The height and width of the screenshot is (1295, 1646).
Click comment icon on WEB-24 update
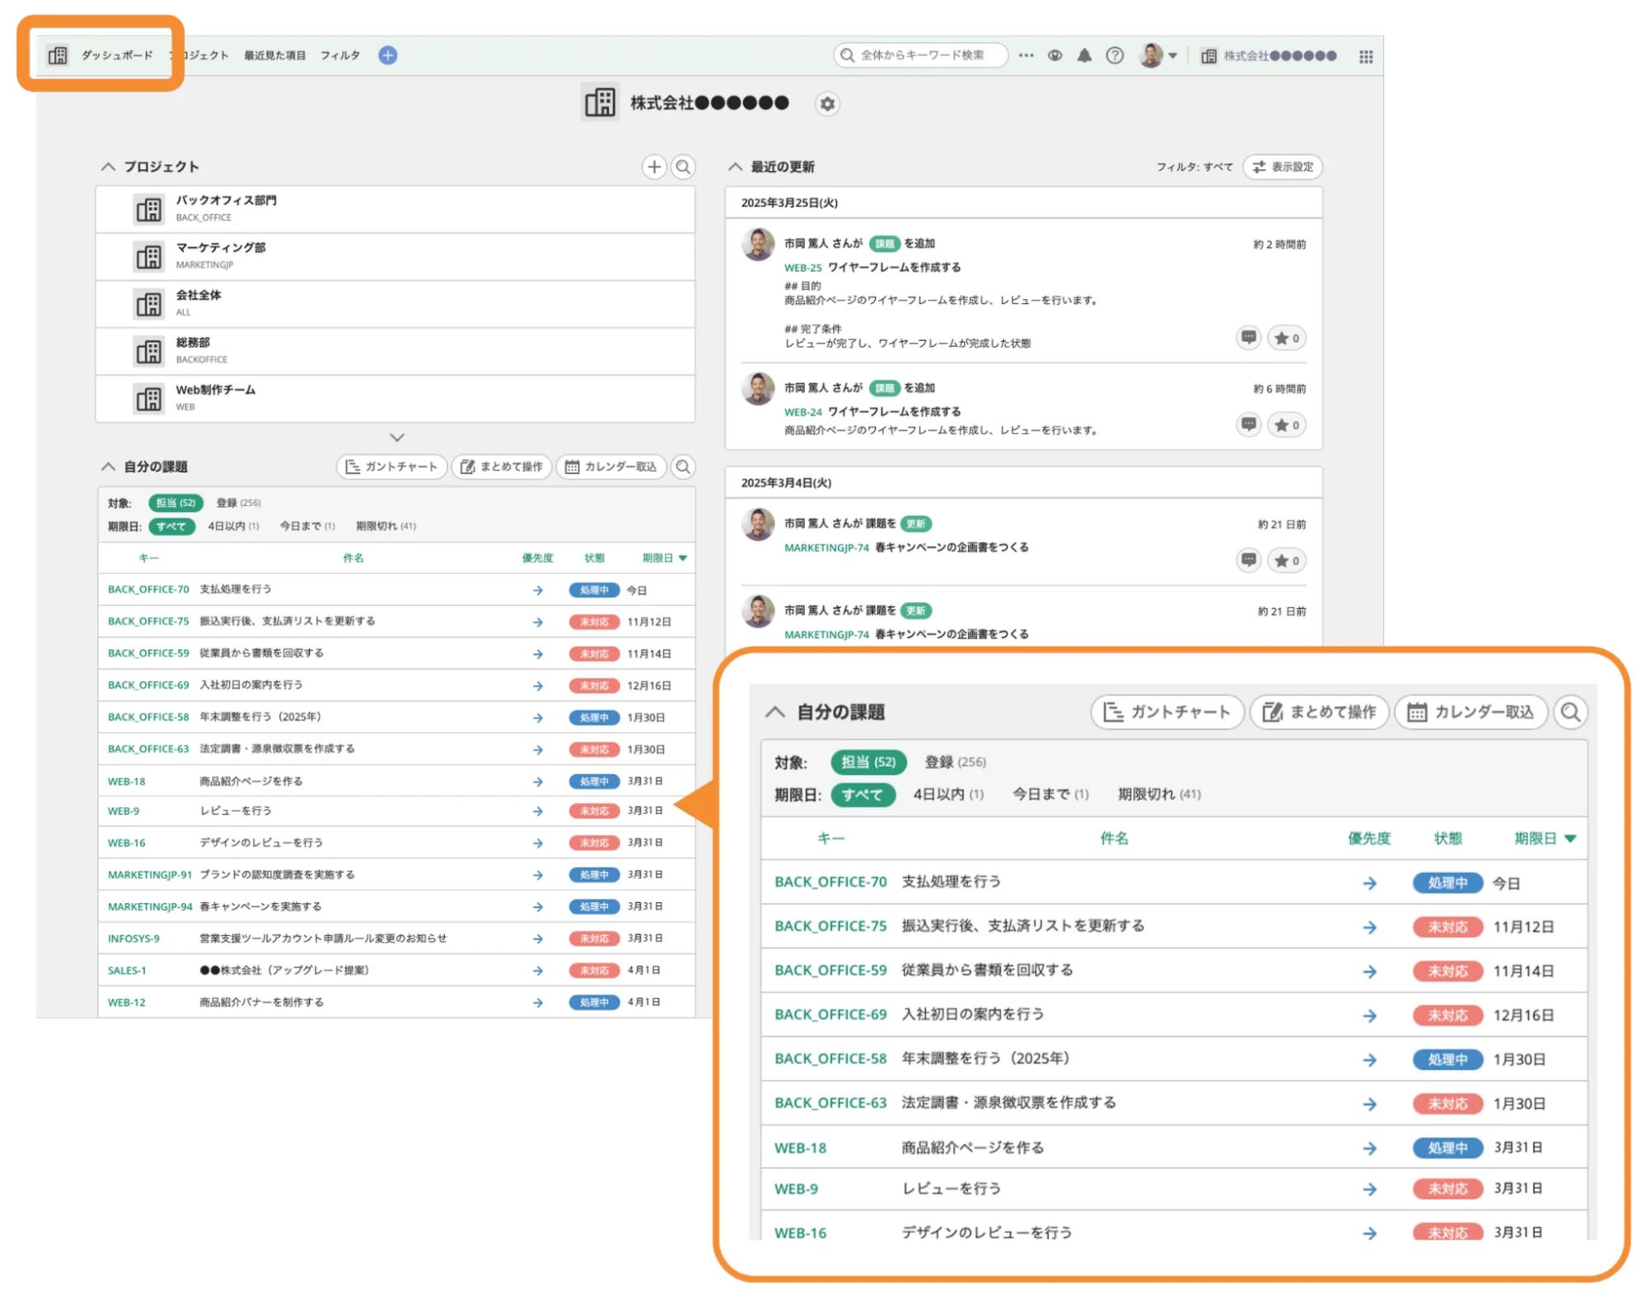coord(1249,424)
